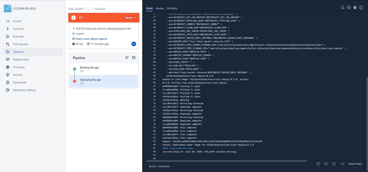Switch to the docker tab
The image size is (368, 172).
[x=160, y=8]
